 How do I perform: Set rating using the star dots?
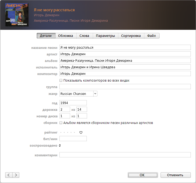pyautogui.click(x=68, y=133)
